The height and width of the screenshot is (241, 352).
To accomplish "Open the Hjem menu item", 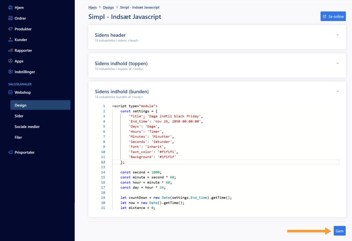I will point(19,7).
